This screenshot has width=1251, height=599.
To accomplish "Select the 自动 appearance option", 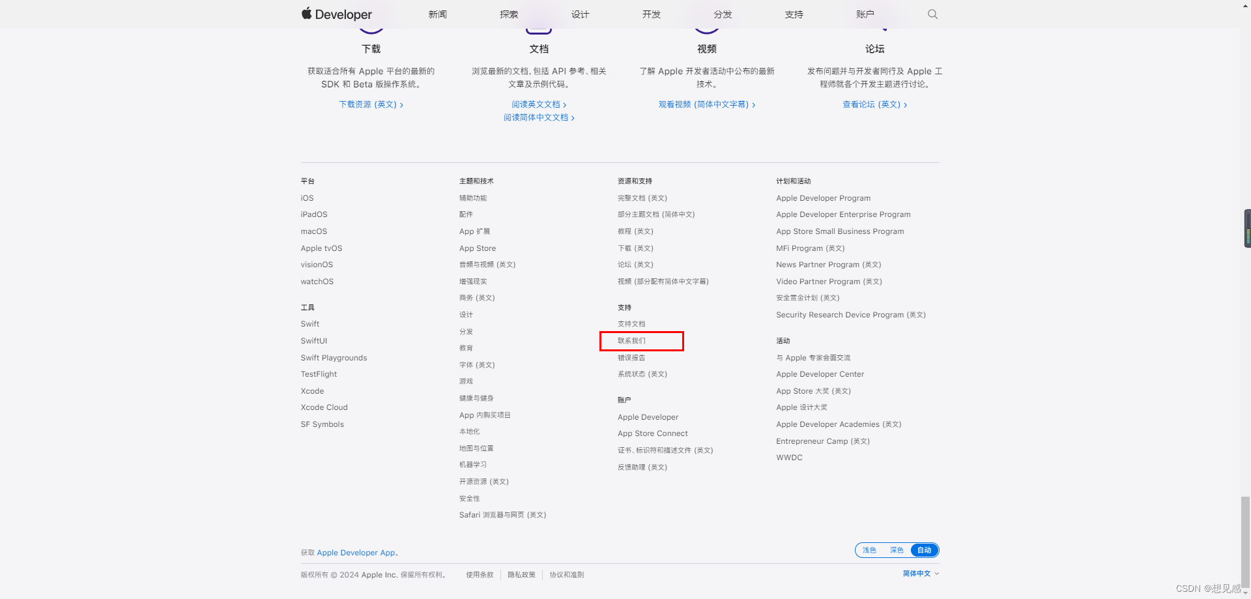I will pos(925,550).
